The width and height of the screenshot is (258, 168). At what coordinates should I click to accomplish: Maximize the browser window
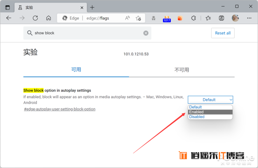point(237,6)
